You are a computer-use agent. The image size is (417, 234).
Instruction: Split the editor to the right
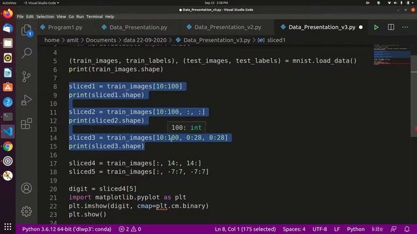coord(391,27)
